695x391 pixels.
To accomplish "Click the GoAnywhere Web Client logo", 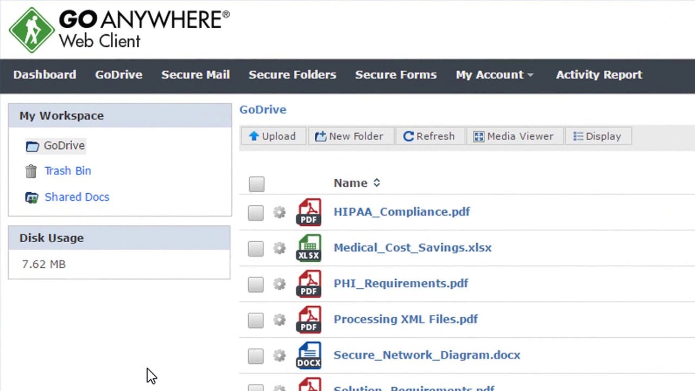I will (x=117, y=30).
